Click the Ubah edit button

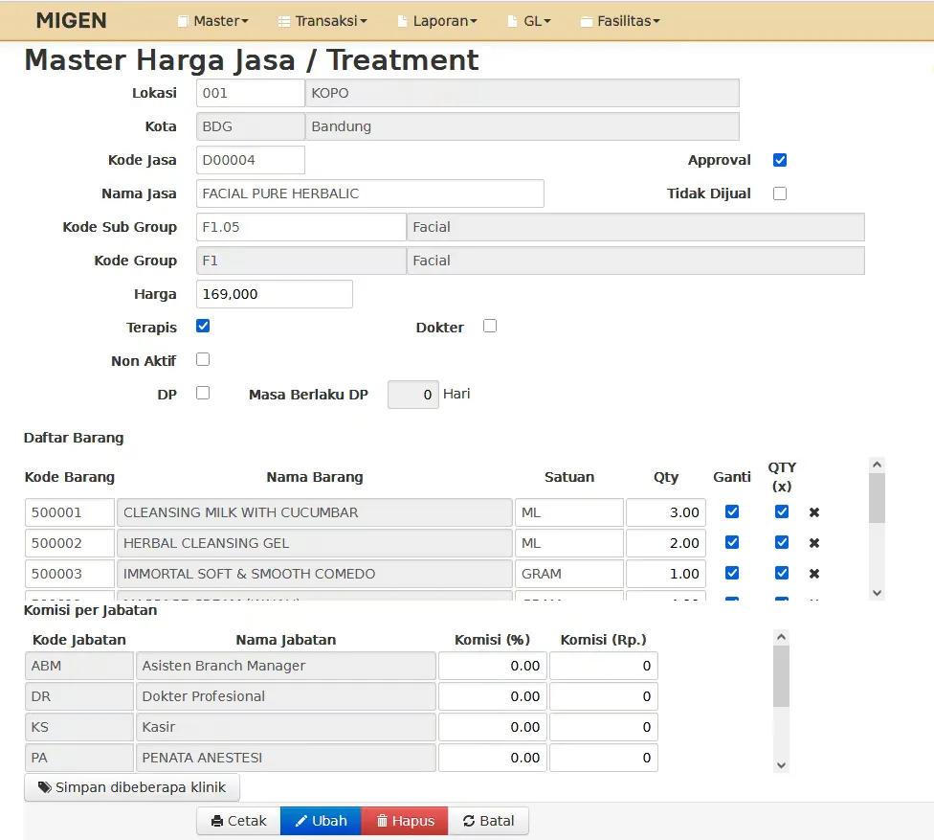322,821
